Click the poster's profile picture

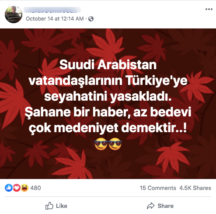pos(14,14)
